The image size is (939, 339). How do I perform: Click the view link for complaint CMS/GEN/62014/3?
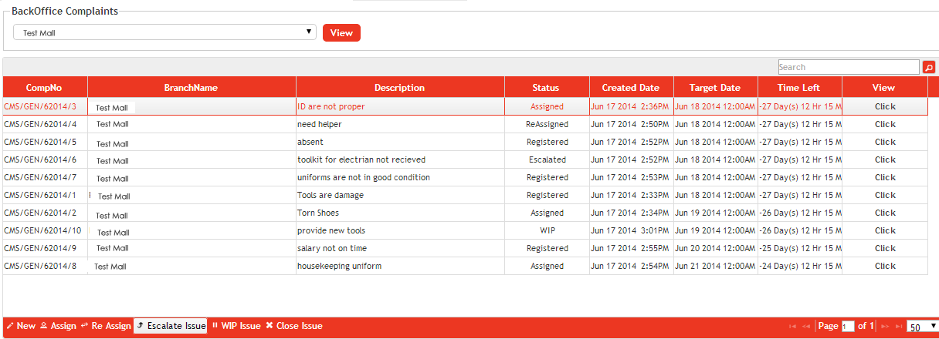coord(885,106)
